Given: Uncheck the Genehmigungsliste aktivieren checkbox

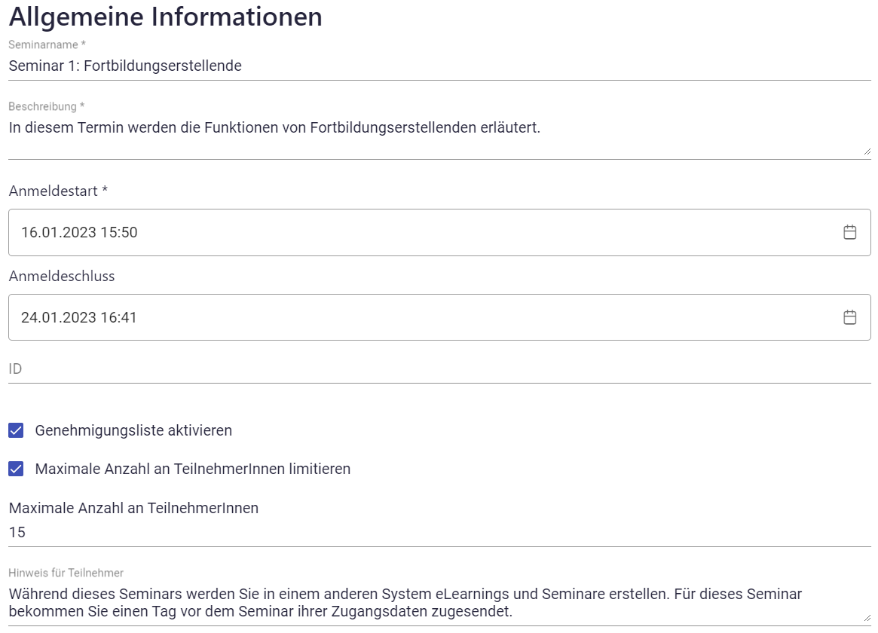Looking at the screenshot, I should click(16, 430).
